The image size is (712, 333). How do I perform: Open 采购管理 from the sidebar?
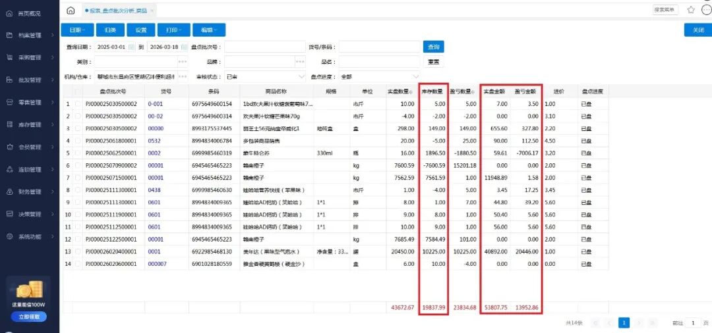pos(30,57)
